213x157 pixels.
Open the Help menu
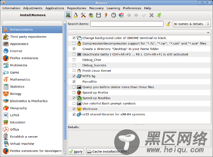tap(147, 8)
